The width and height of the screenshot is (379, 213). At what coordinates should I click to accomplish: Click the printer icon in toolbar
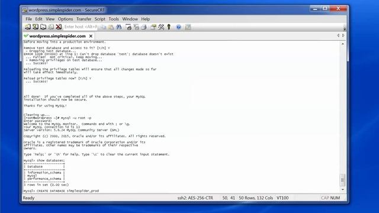point(144,27)
